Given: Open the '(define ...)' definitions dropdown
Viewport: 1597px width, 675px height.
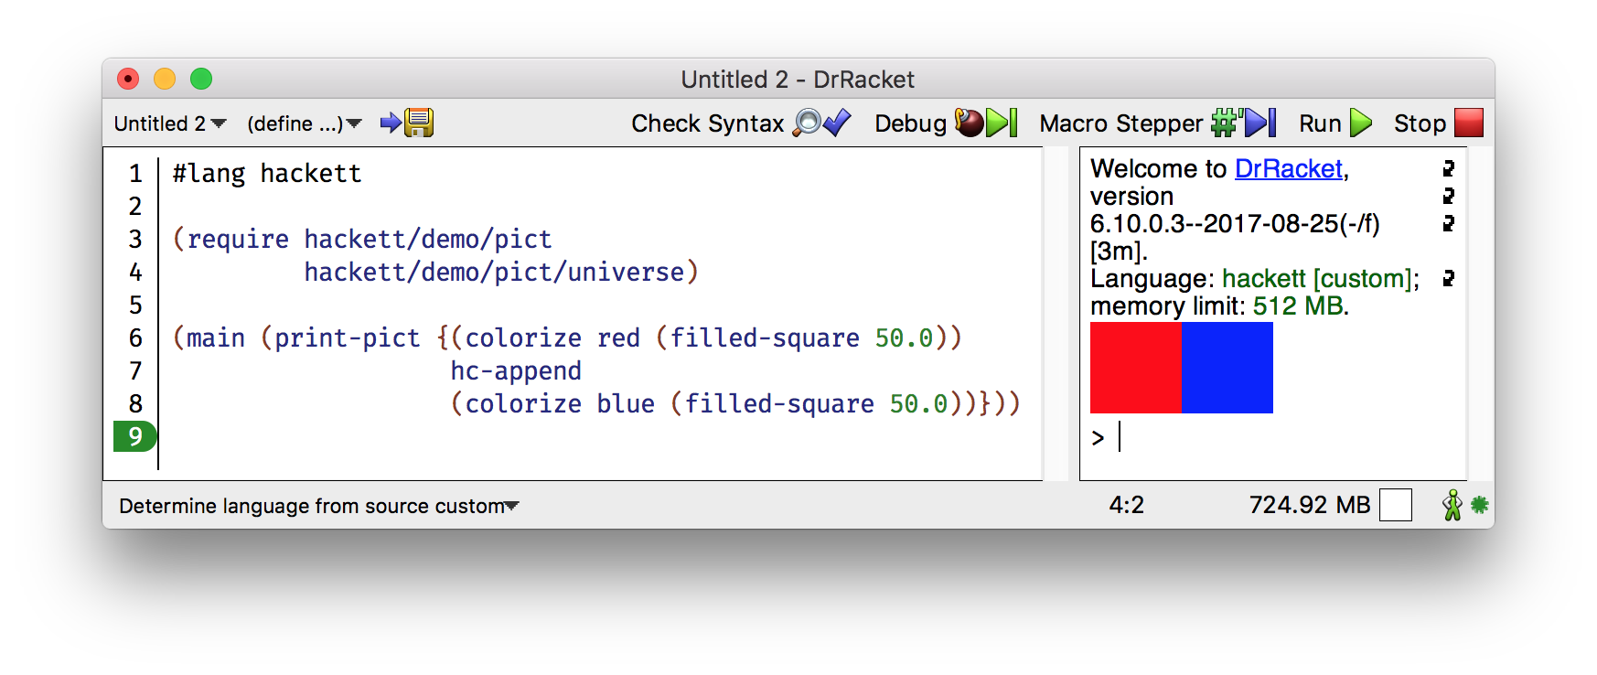Looking at the screenshot, I should [x=305, y=123].
